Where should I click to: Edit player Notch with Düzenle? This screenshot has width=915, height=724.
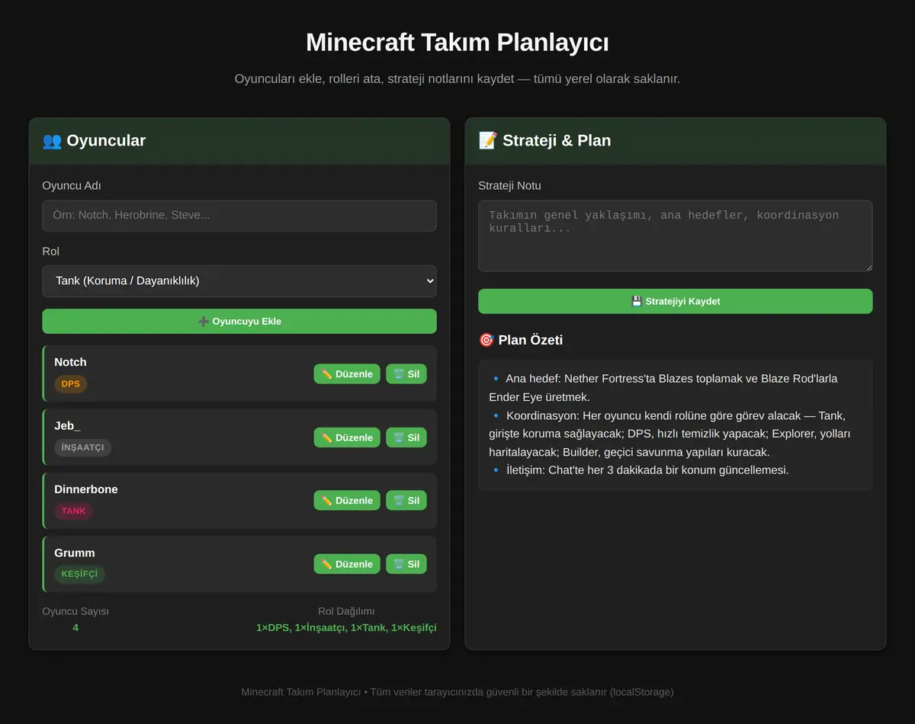pos(347,374)
